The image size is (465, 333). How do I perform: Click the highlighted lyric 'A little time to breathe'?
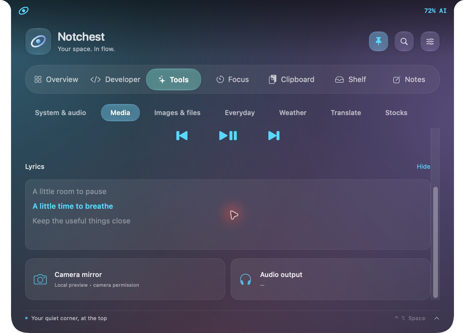73,206
